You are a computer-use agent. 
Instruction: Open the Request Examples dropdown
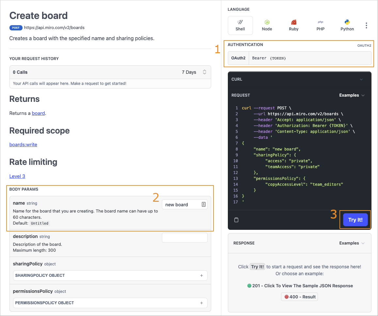[x=352, y=95]
